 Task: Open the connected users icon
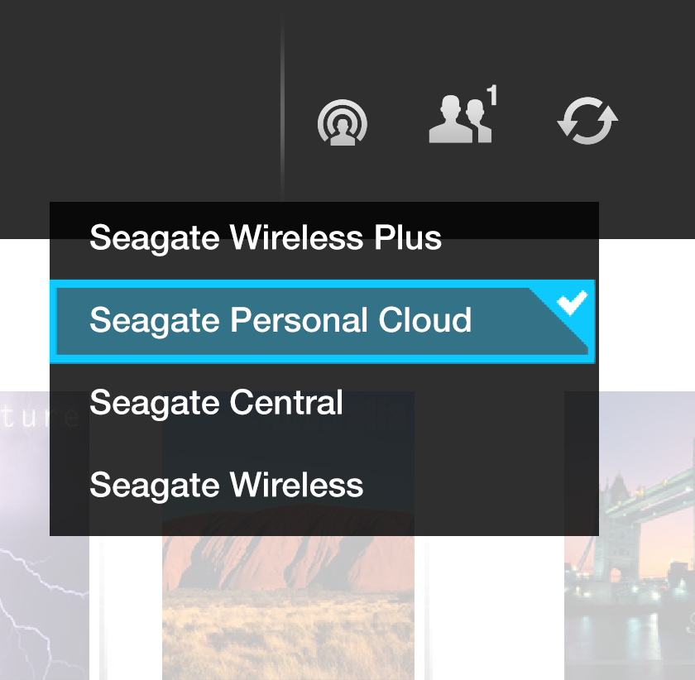(x=460, y=122)
